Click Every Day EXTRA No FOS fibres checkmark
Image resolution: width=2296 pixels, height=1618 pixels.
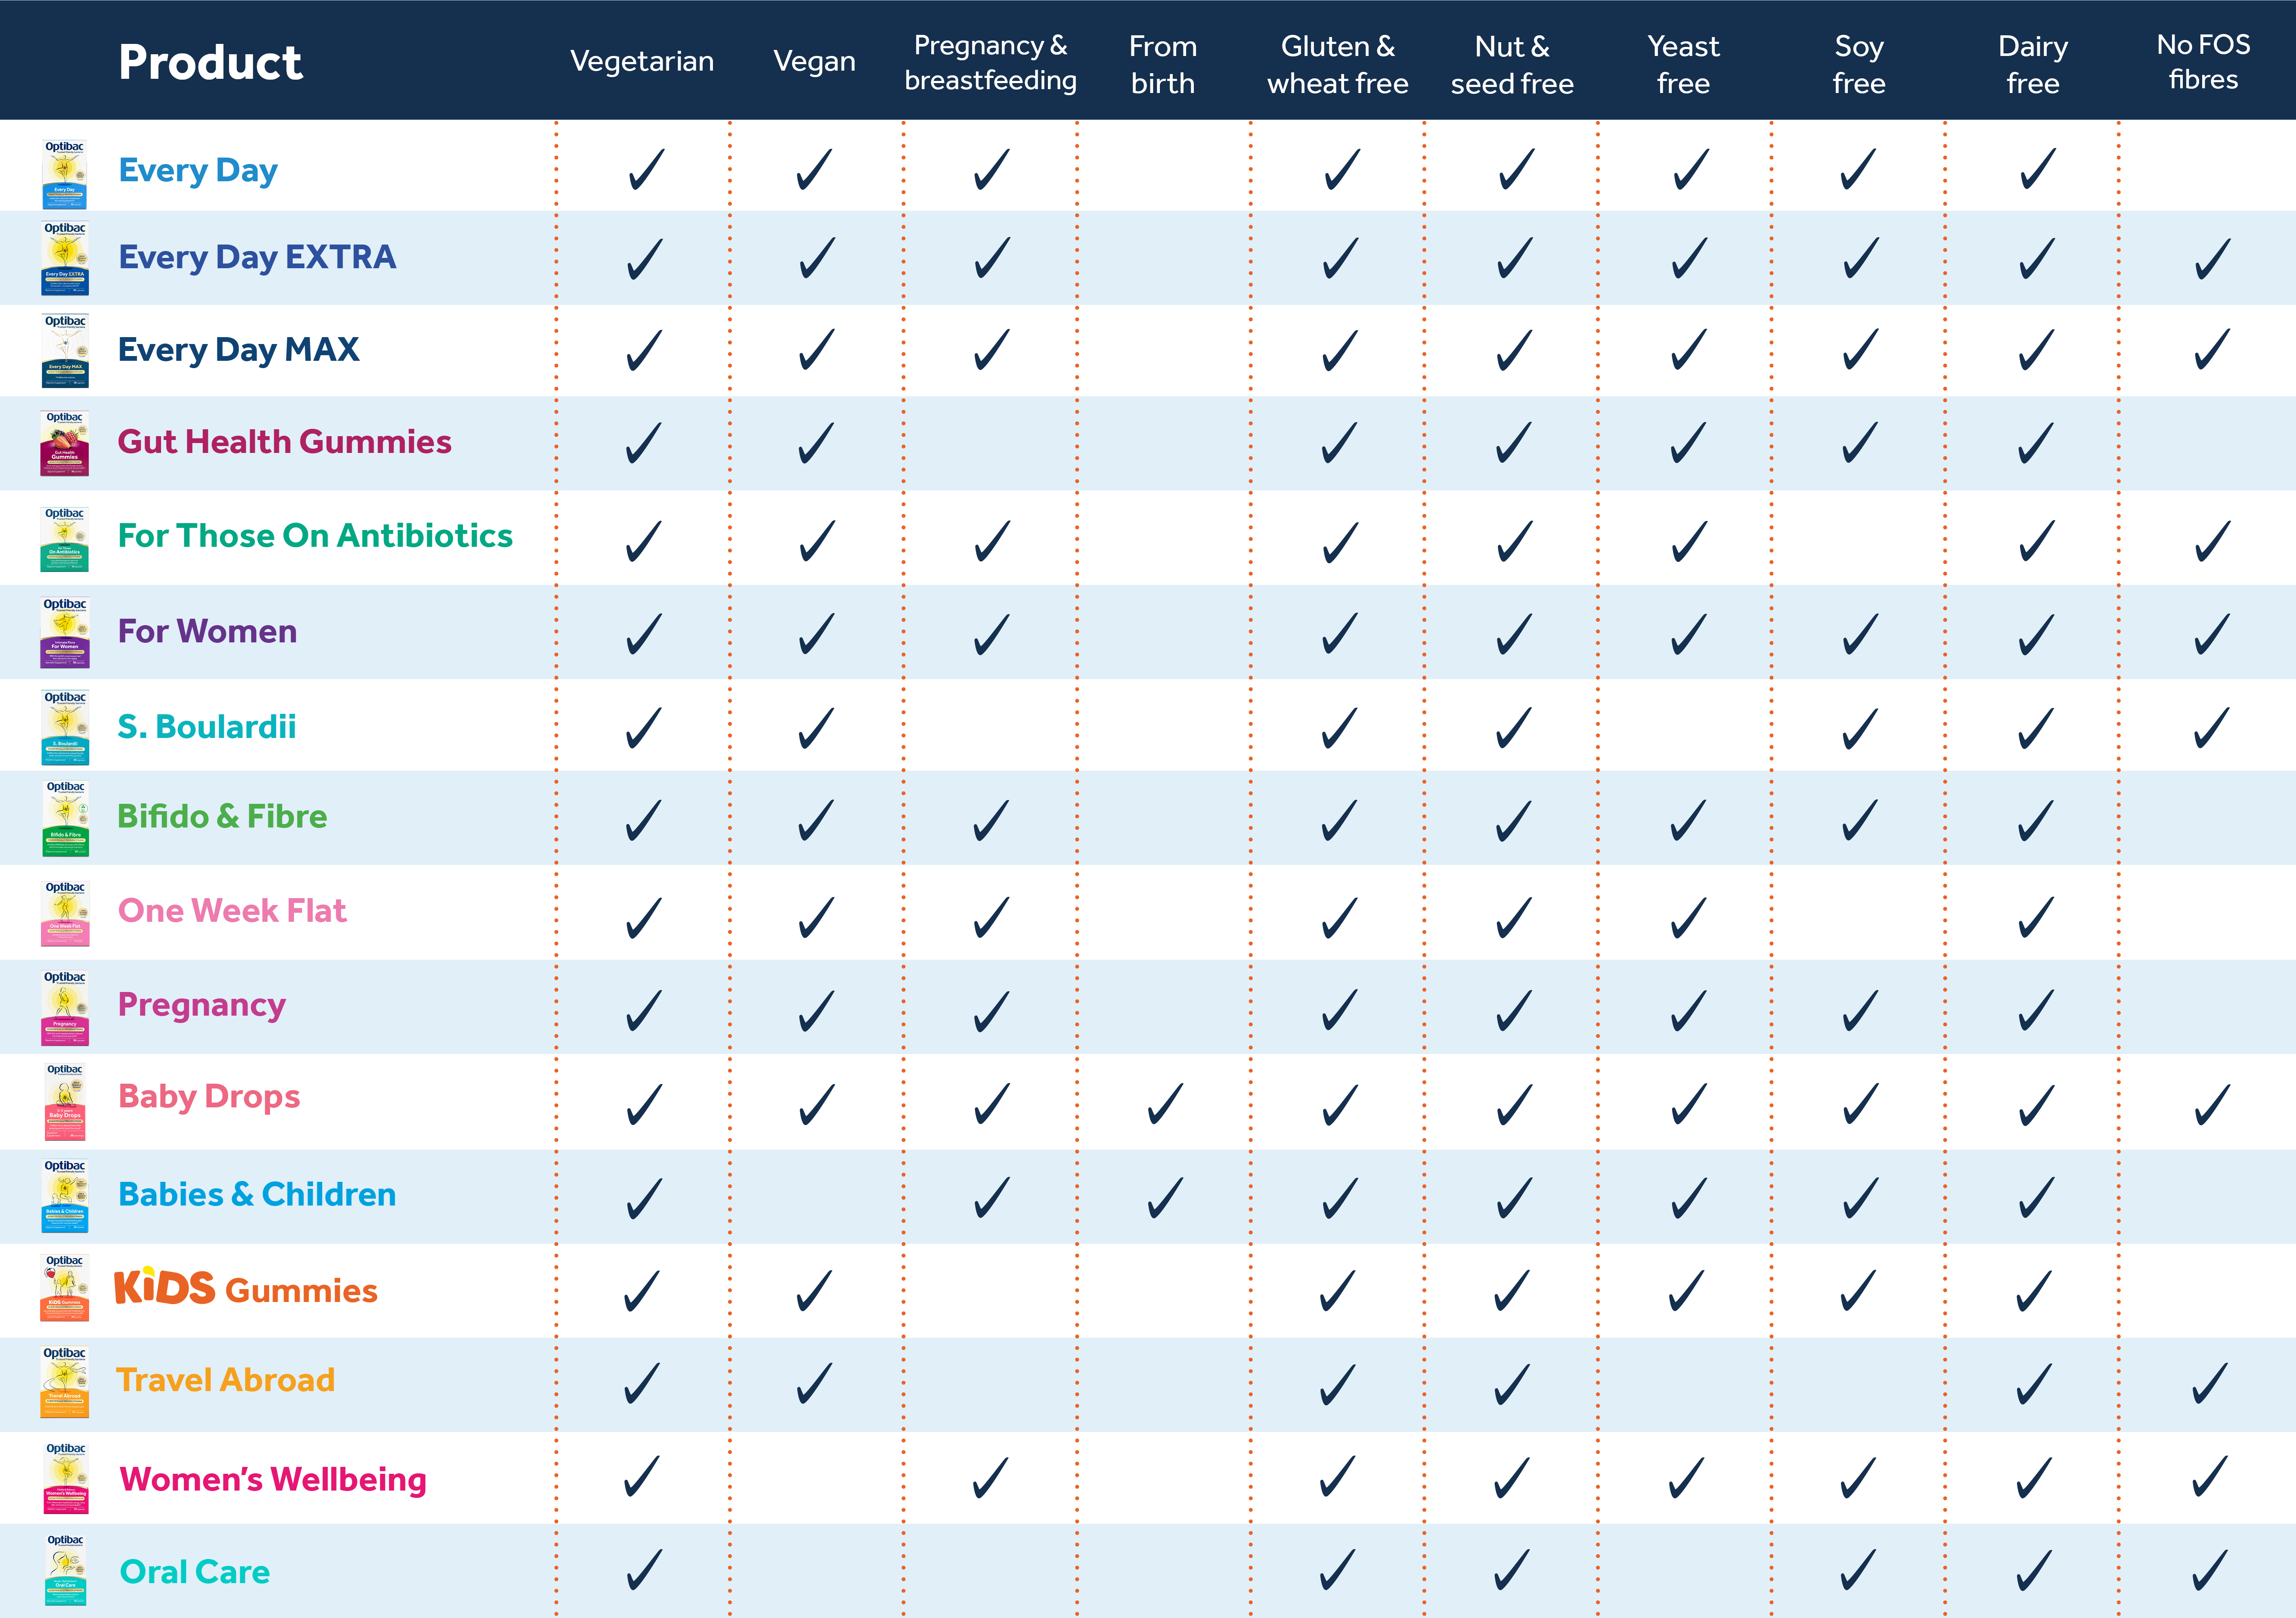[x=2212, y=259]
